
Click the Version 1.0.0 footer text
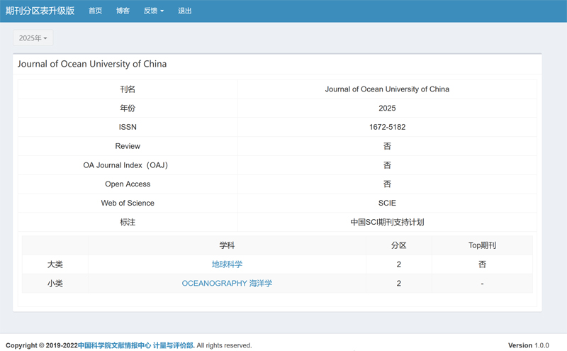(x=528, y=345)
